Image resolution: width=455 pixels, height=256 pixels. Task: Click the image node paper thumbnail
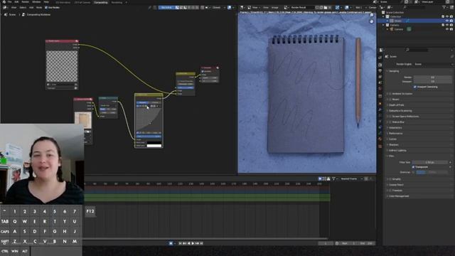(x=83, y=120)
